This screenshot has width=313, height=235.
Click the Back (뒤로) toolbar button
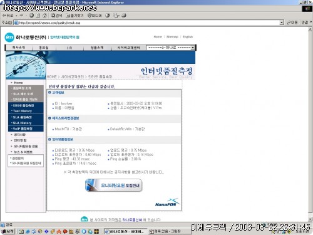click(x=9, y=16)
